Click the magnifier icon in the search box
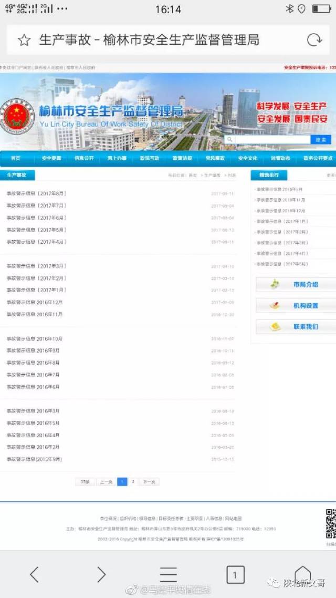 [x=229, y=140]
